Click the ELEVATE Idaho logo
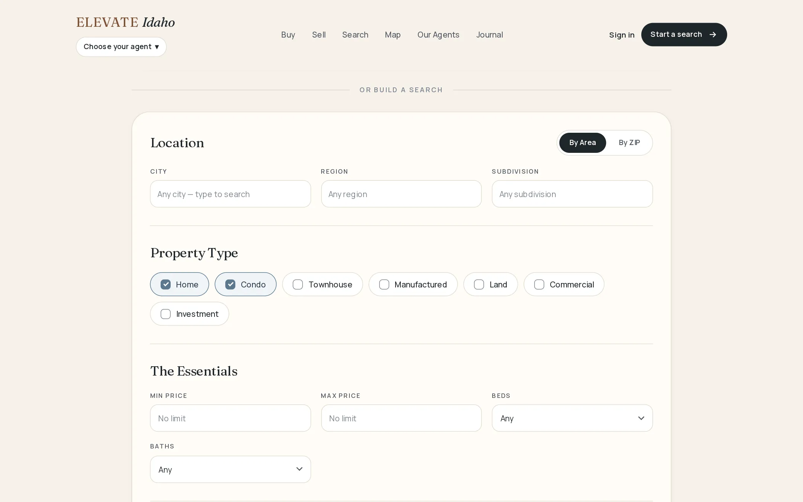This screenshot has height=502, width=803. (126, 22)
